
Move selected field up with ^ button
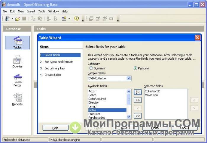click(194, 100)
